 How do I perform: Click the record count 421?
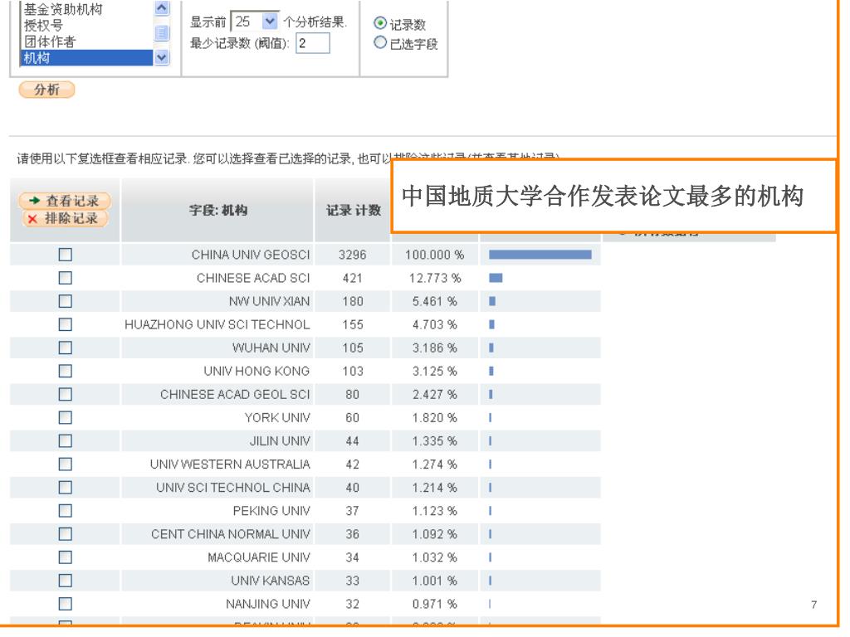(x=352, y=278)
